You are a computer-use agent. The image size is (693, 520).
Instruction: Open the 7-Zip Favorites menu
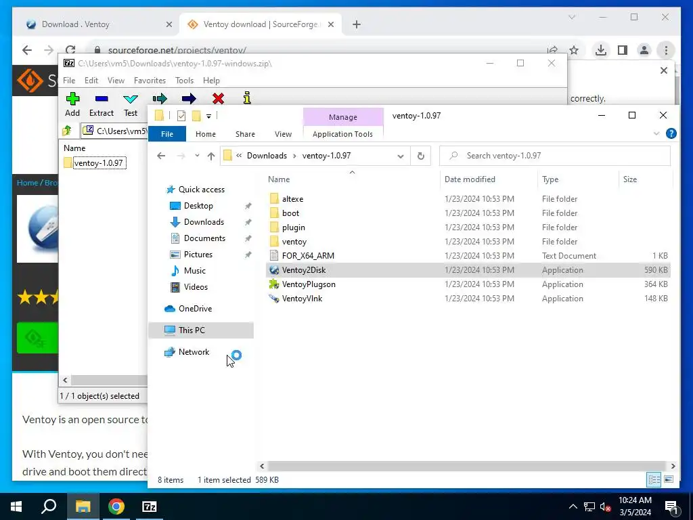150,81
